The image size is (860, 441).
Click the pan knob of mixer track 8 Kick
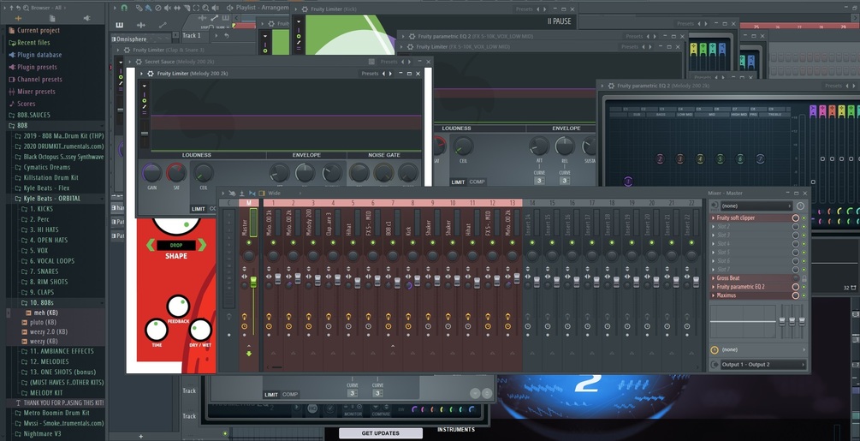412,255
